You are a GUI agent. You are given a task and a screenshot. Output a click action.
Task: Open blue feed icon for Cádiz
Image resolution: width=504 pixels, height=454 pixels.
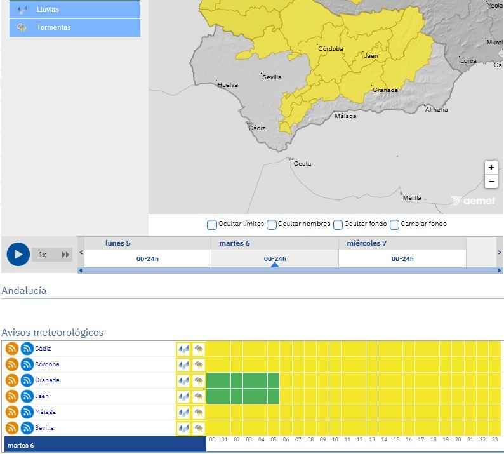coord(27,349)
